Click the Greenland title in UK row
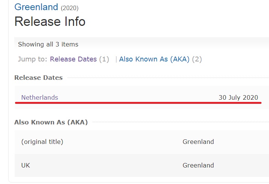This screenshot has height=184, width=269. coord(198,165)
